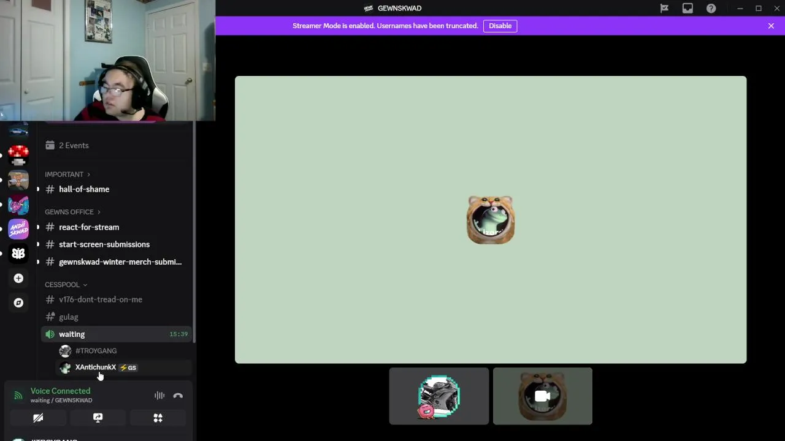The image size is (785, 441).
Task: Open the Activities shapes icon
Action: [x=158, y=418]
